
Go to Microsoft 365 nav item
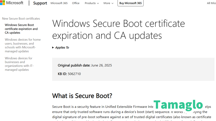[59, 3]
